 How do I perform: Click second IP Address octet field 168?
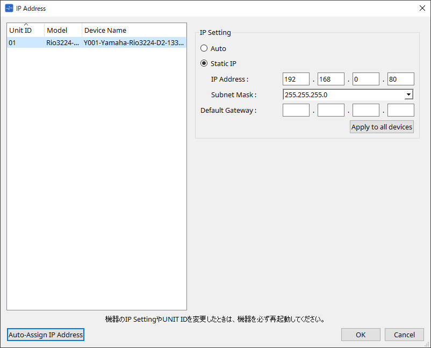(331, 79)
